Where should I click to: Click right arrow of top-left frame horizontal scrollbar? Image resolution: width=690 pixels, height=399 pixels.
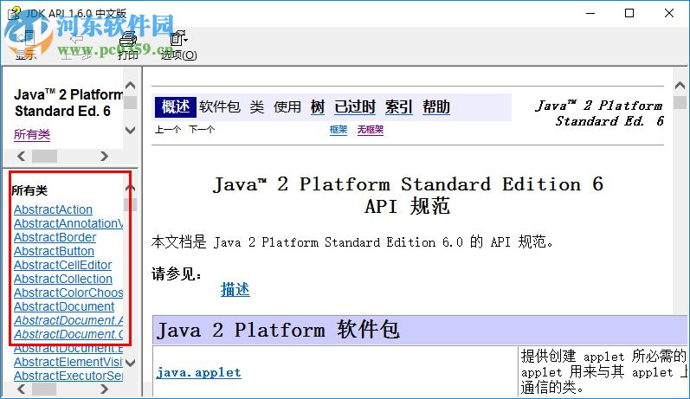point(104,156)
